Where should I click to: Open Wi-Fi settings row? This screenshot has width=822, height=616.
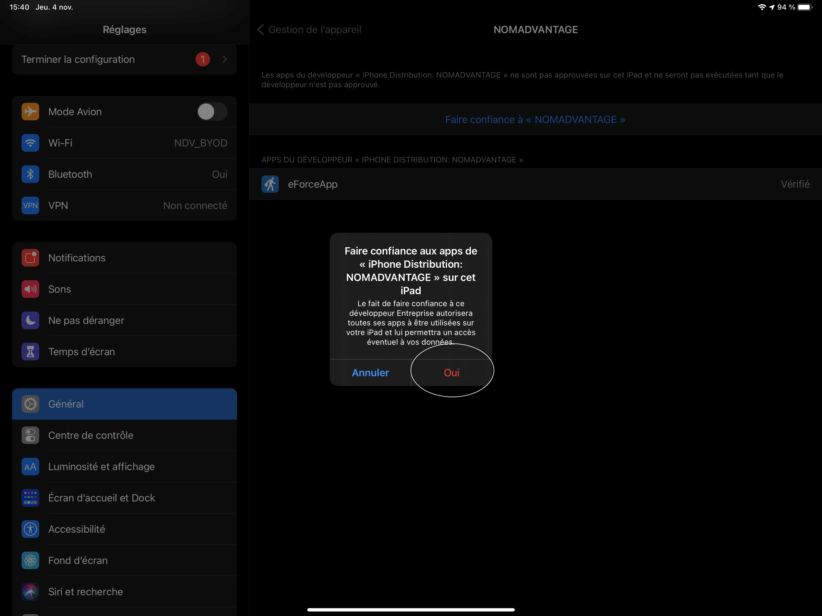[x=125, y=143]
